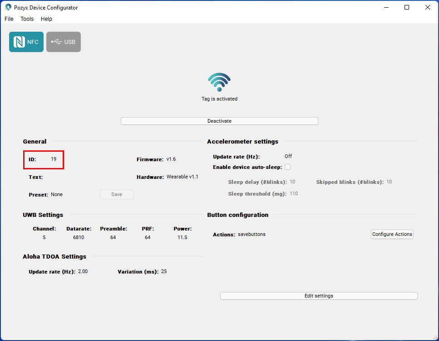The width and height of the screenshot is (439, 341).
Task: Click the Power value 11.5
Action: (x=182, y=237)
